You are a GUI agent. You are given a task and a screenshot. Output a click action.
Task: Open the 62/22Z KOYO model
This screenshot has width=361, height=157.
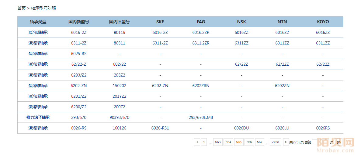tap(323, 64)
